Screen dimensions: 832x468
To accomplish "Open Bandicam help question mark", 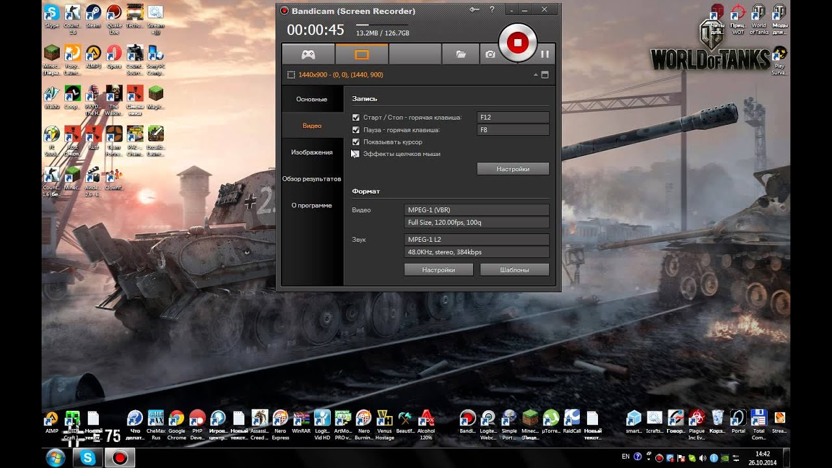I will click(492, 10).
